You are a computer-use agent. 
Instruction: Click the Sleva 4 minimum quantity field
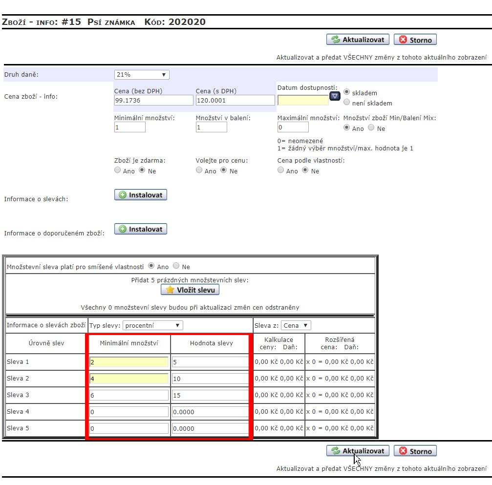coord(129,412)
